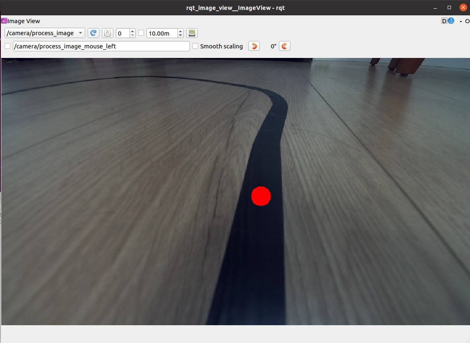This screenshot has height=343, width=470.
Task: Click the D dock/undock icon
Action: click(x=444, y=21)
